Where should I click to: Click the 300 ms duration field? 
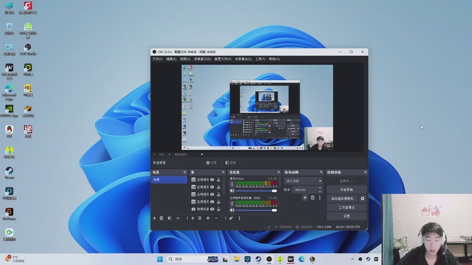pyautogui.click(x=304, y=190)
